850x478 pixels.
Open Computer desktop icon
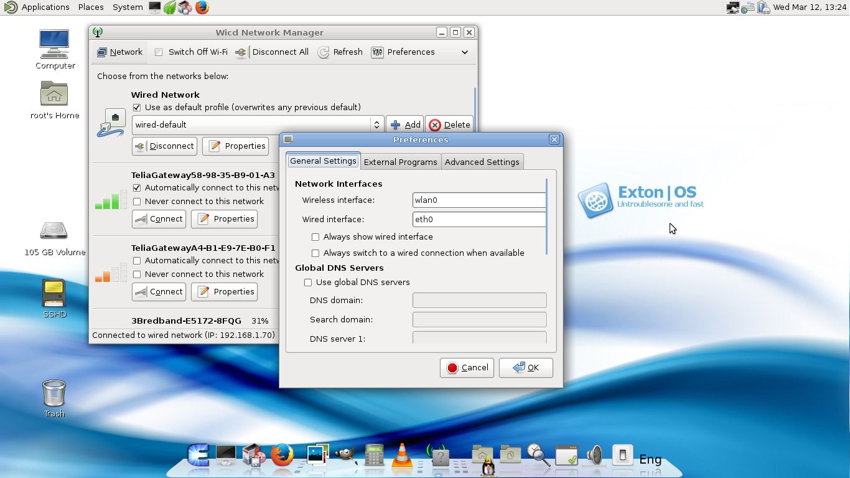click(x=55, y=49)
